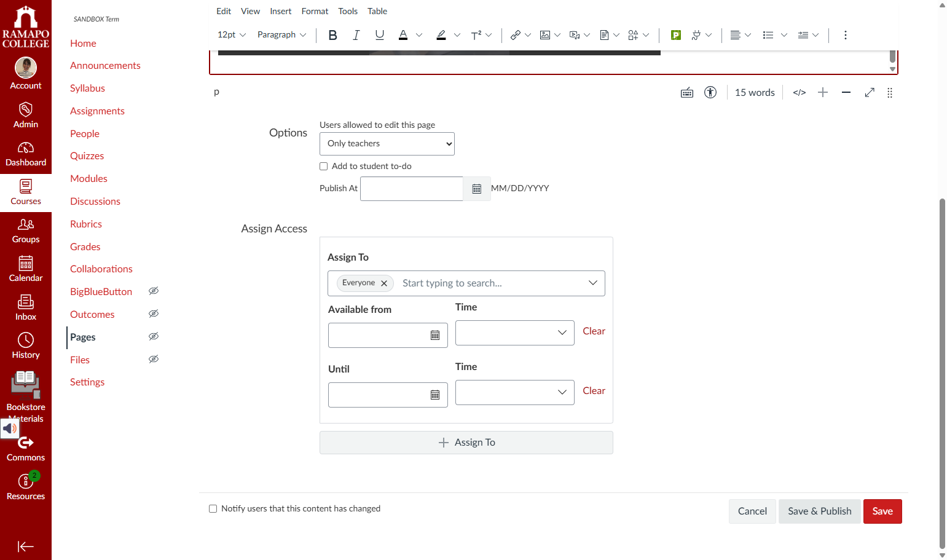This screenshot has height=560, width=947.
Task: Check Add to student to-do
Action: [x=324, y=167]
